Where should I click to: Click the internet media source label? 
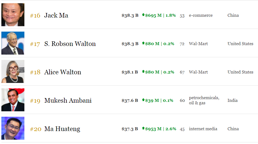[x=203, y=129]
